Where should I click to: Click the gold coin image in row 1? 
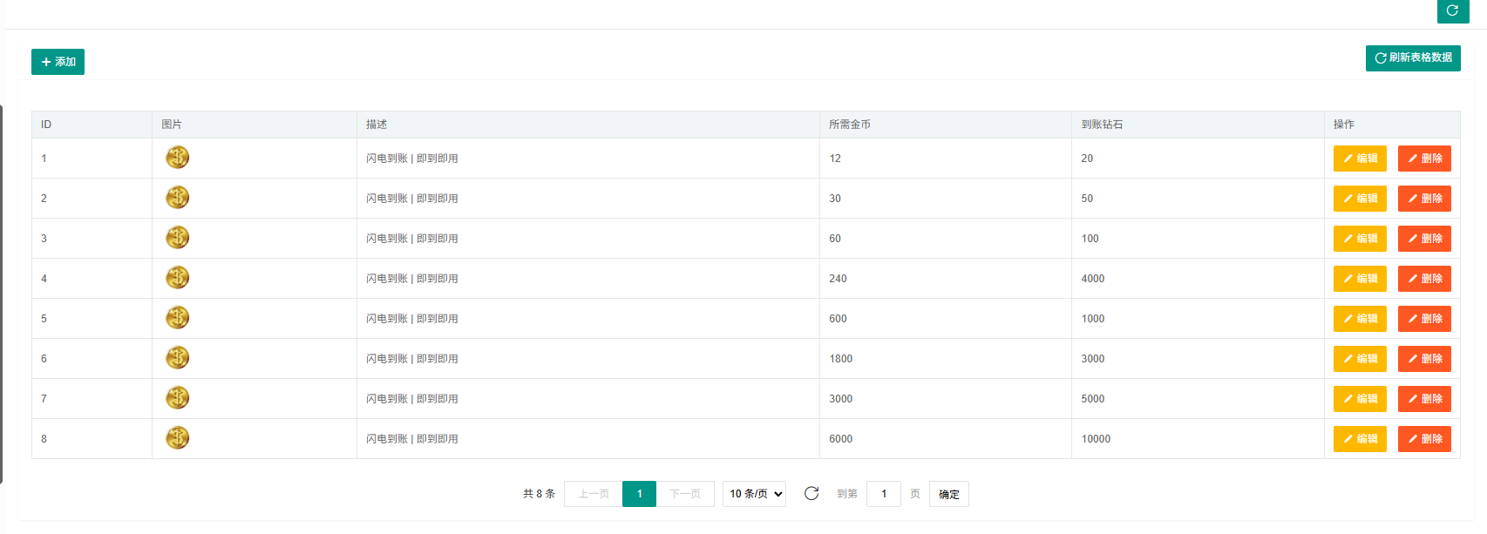coord(177,158)
